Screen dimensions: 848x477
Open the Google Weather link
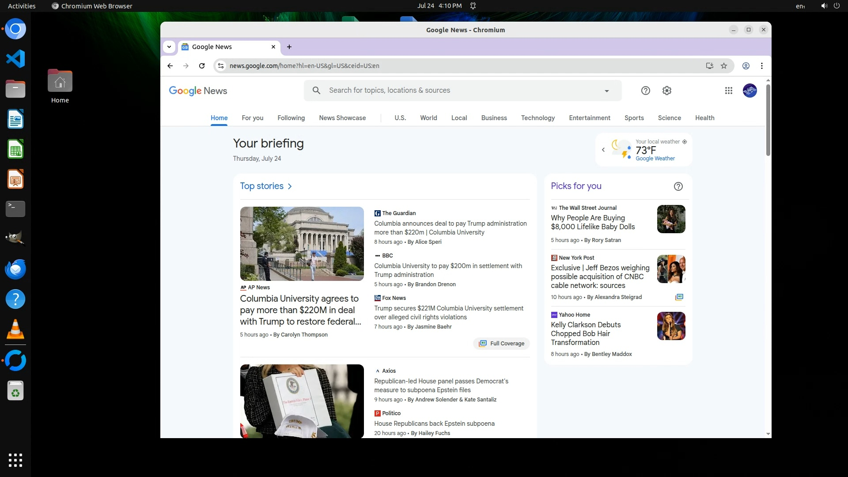click(x=655, y=159)
